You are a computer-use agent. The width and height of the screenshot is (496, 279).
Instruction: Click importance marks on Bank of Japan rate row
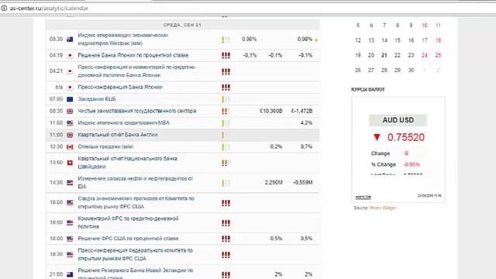[226, 55]
